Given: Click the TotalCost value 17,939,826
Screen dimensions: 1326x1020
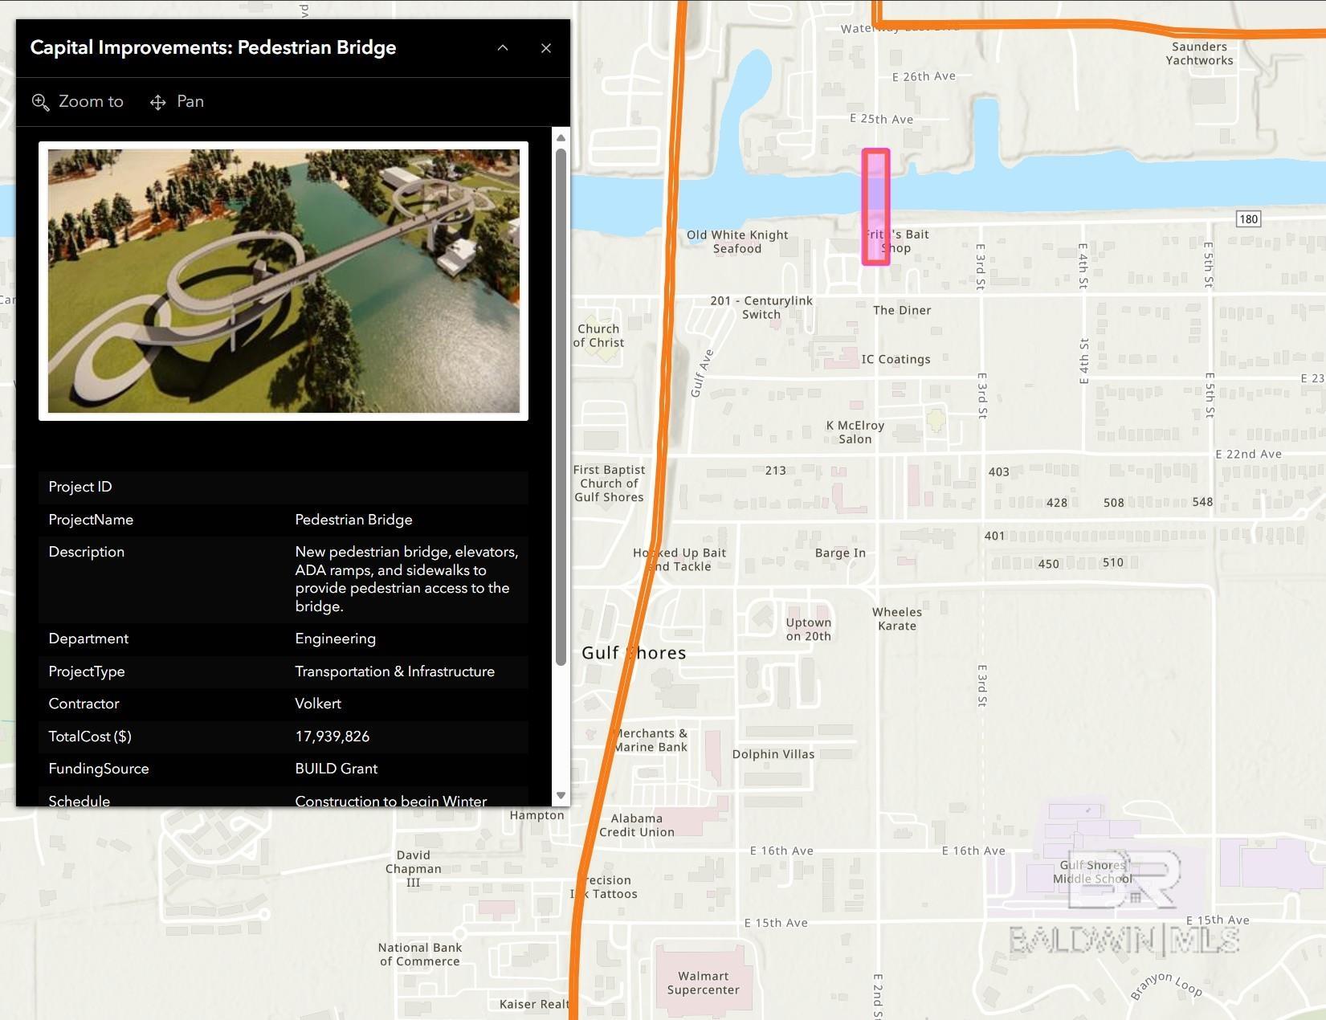Looking at the screenshot, I should [x=333, y=736].
